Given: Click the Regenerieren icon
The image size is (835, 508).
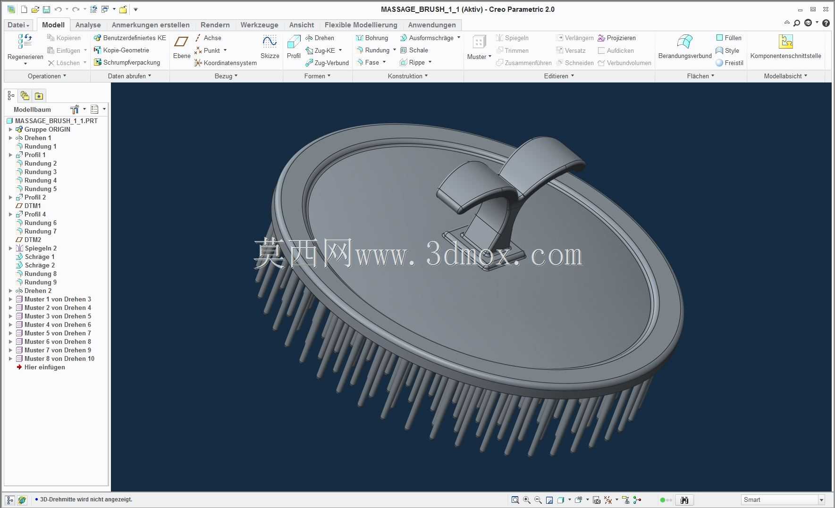Looking at the screenshot, I should (x=25, y=42).
